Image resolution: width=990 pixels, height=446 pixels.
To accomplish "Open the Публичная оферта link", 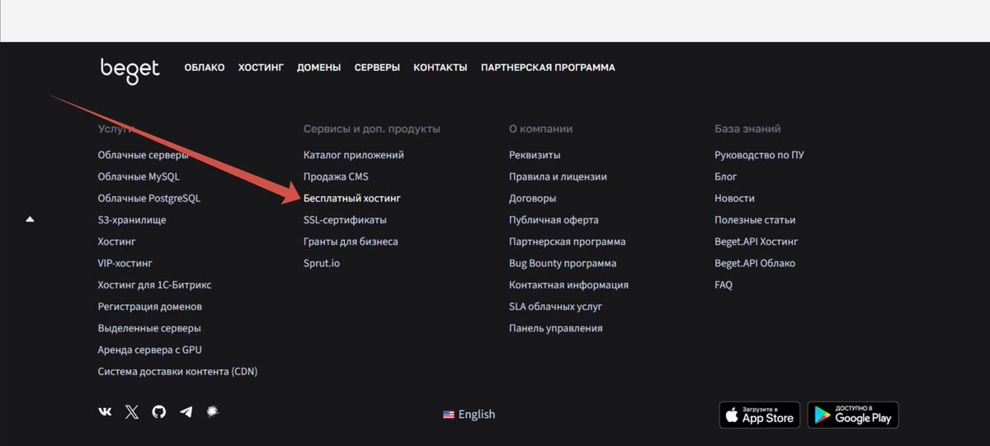I will click(x=554, y=220).
